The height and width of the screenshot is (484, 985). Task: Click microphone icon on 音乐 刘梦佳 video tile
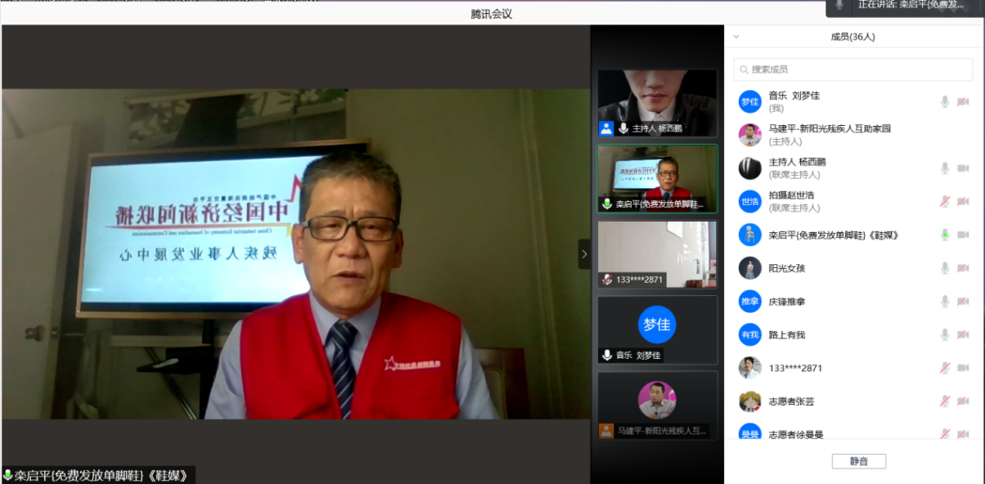(x=607, y=355)
